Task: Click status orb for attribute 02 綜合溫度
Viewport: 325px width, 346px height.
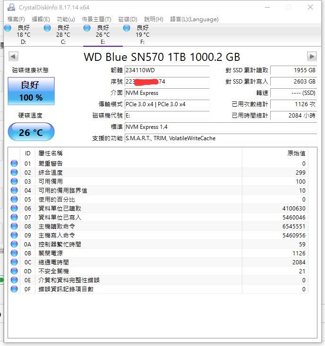Action: click(14, 172)
